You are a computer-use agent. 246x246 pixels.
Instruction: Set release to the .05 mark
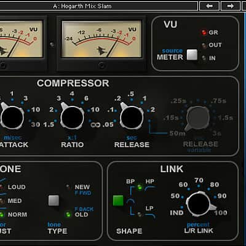click(x=108, y=124)
